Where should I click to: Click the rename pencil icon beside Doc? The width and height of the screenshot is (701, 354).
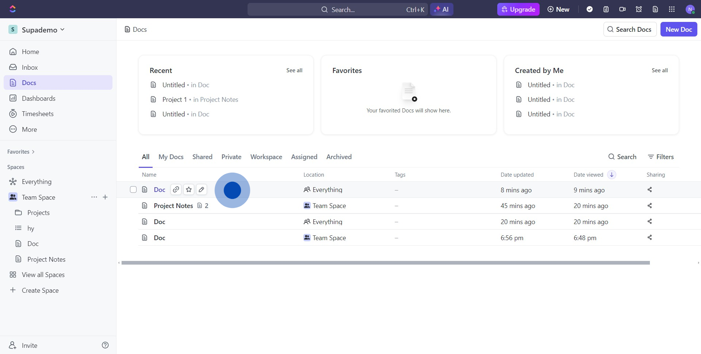coord(201,189)
